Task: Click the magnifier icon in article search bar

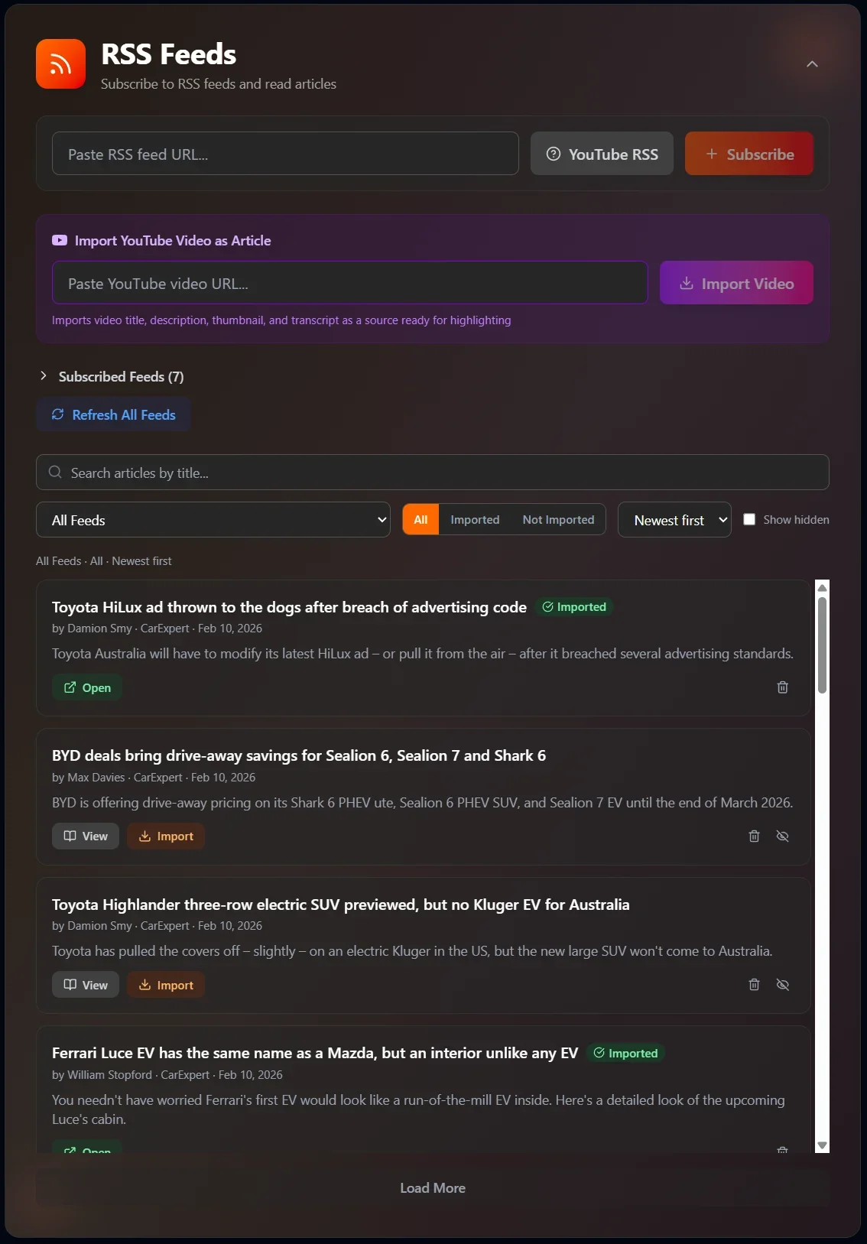Action: tap(55, 473)
